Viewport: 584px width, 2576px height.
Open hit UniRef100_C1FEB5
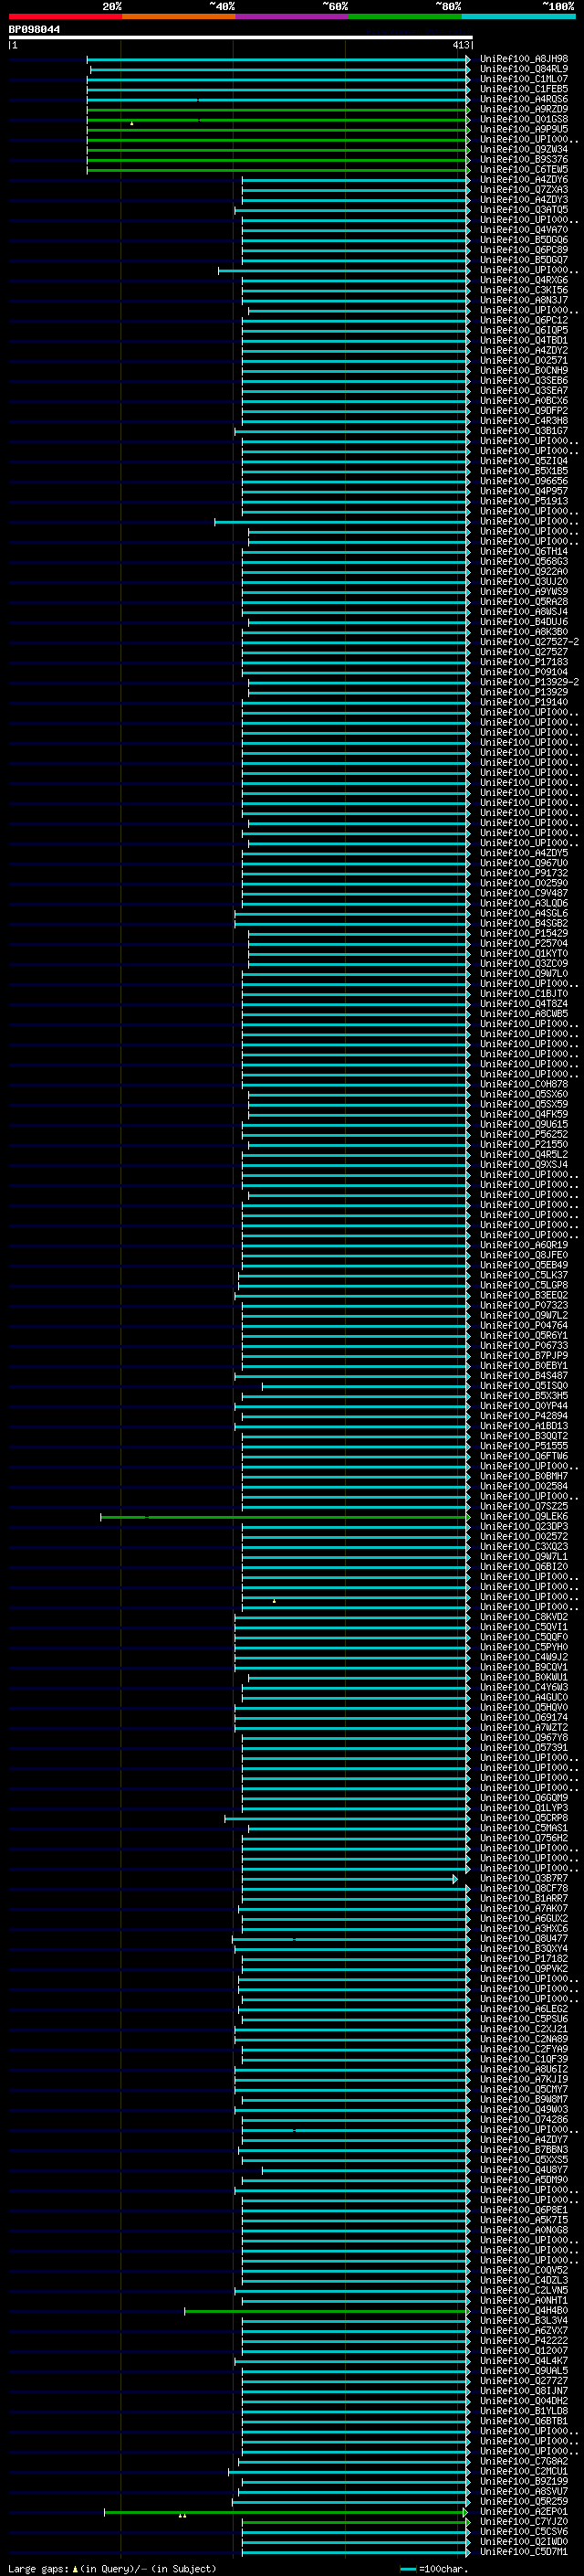click(523, 89)
